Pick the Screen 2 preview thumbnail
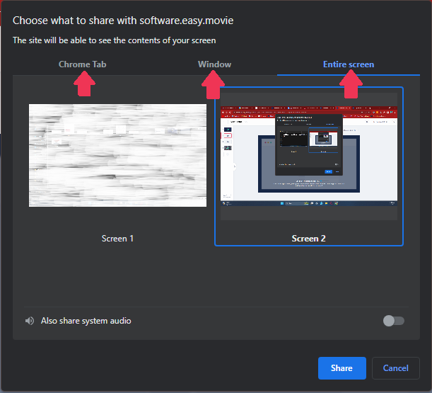This screenshot has height=393, width=432. click(309, 155)
